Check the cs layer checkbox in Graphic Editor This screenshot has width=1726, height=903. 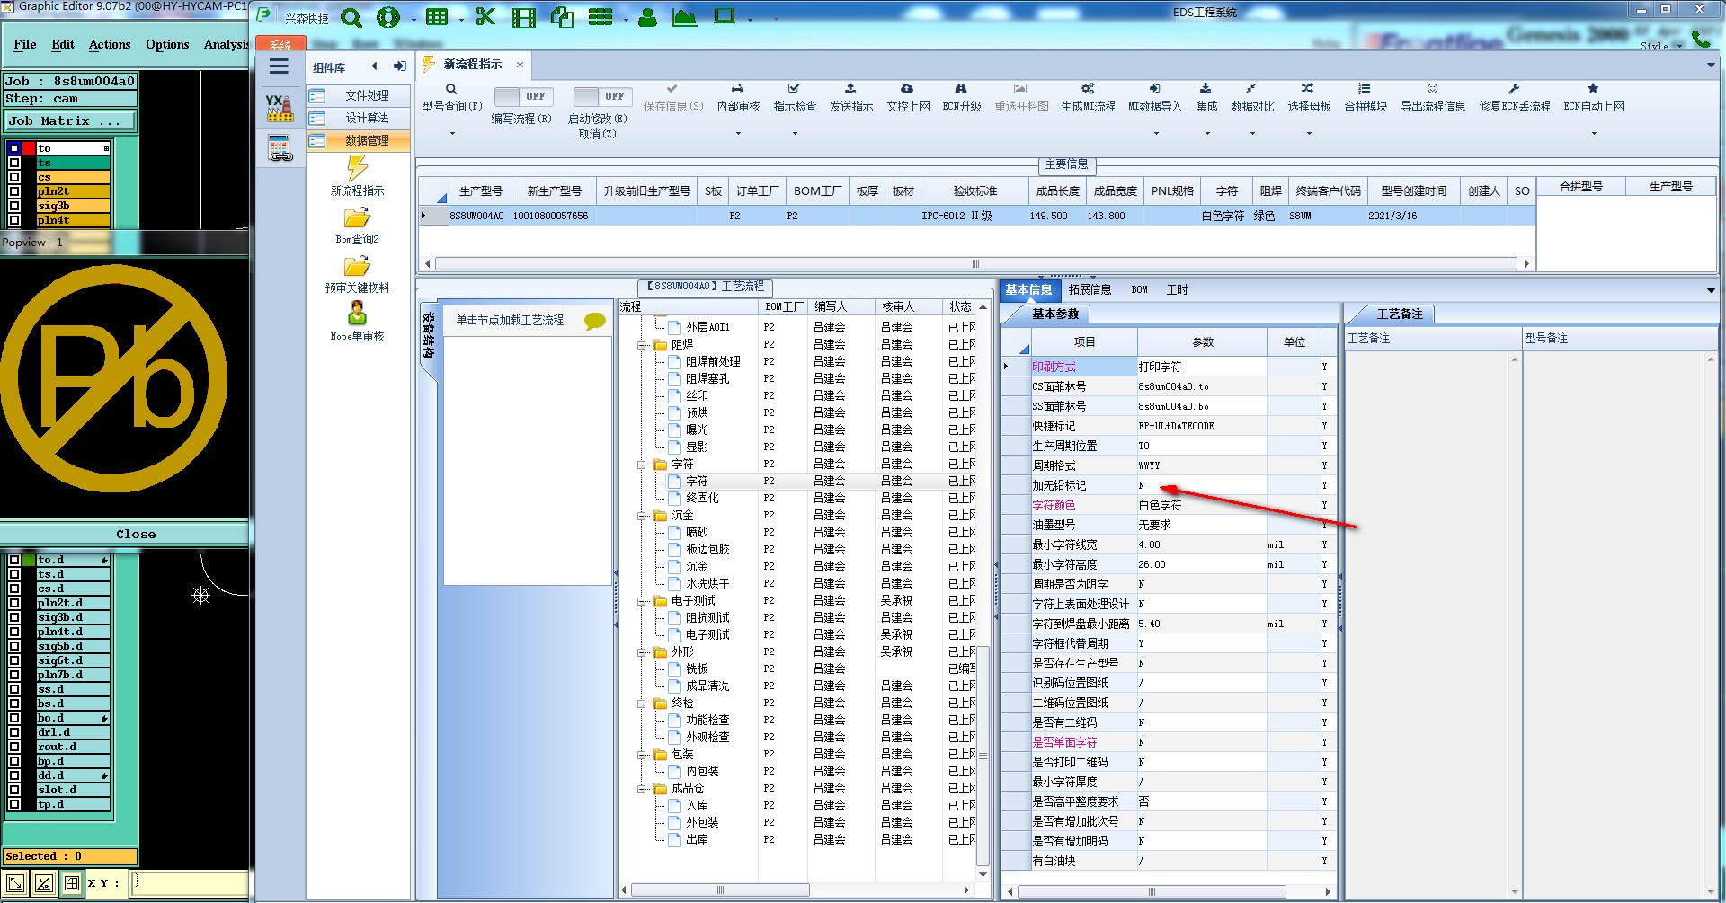tap(14, 177)
